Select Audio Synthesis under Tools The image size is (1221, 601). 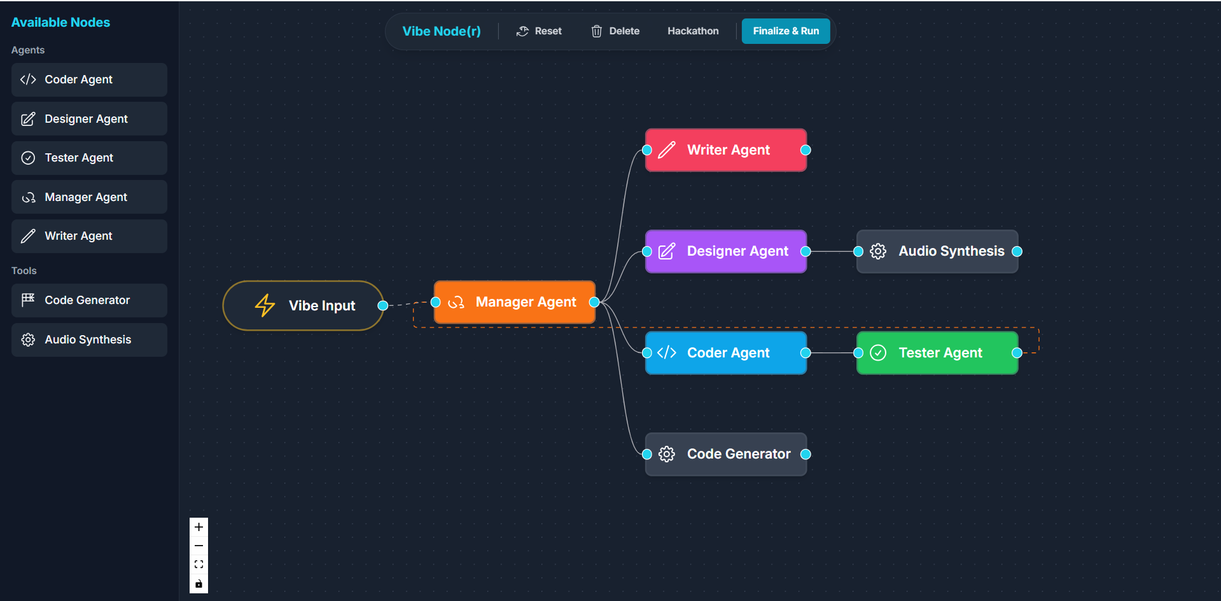[88, 339]
